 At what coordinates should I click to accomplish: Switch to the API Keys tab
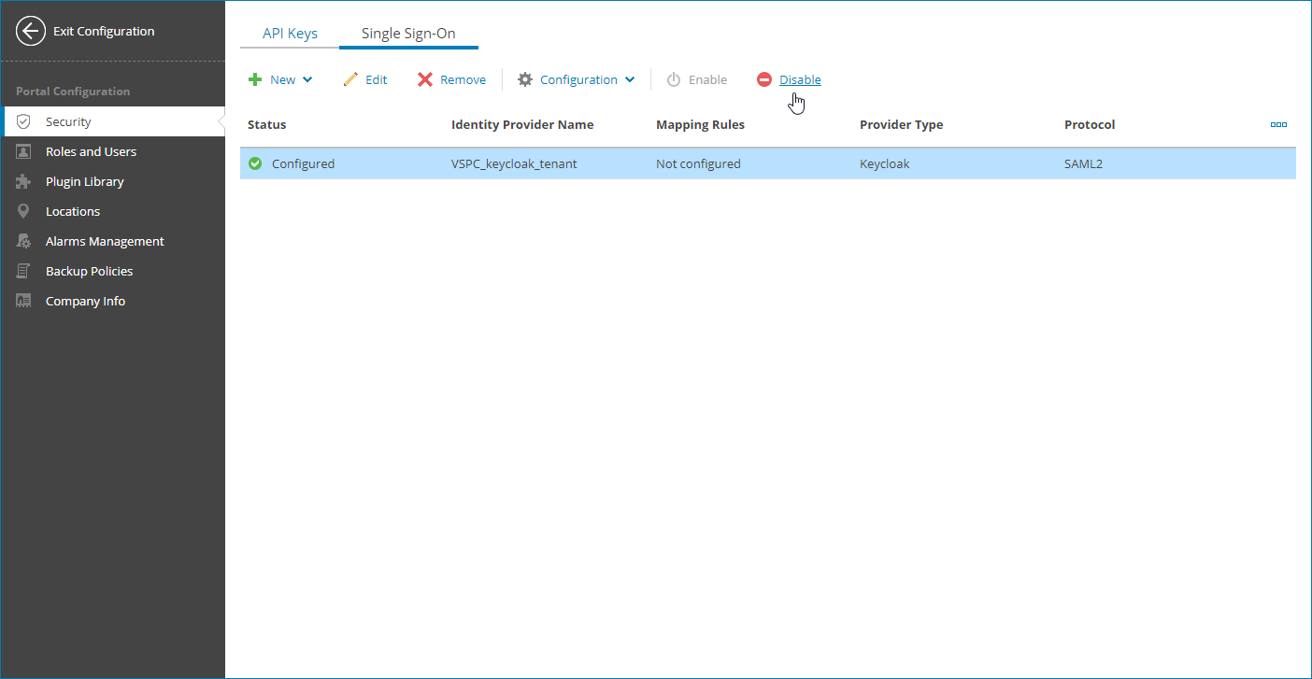[289, 33]
